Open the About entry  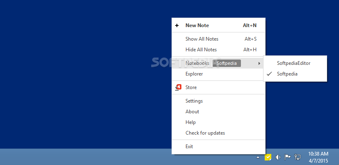(x=218, y=112)
